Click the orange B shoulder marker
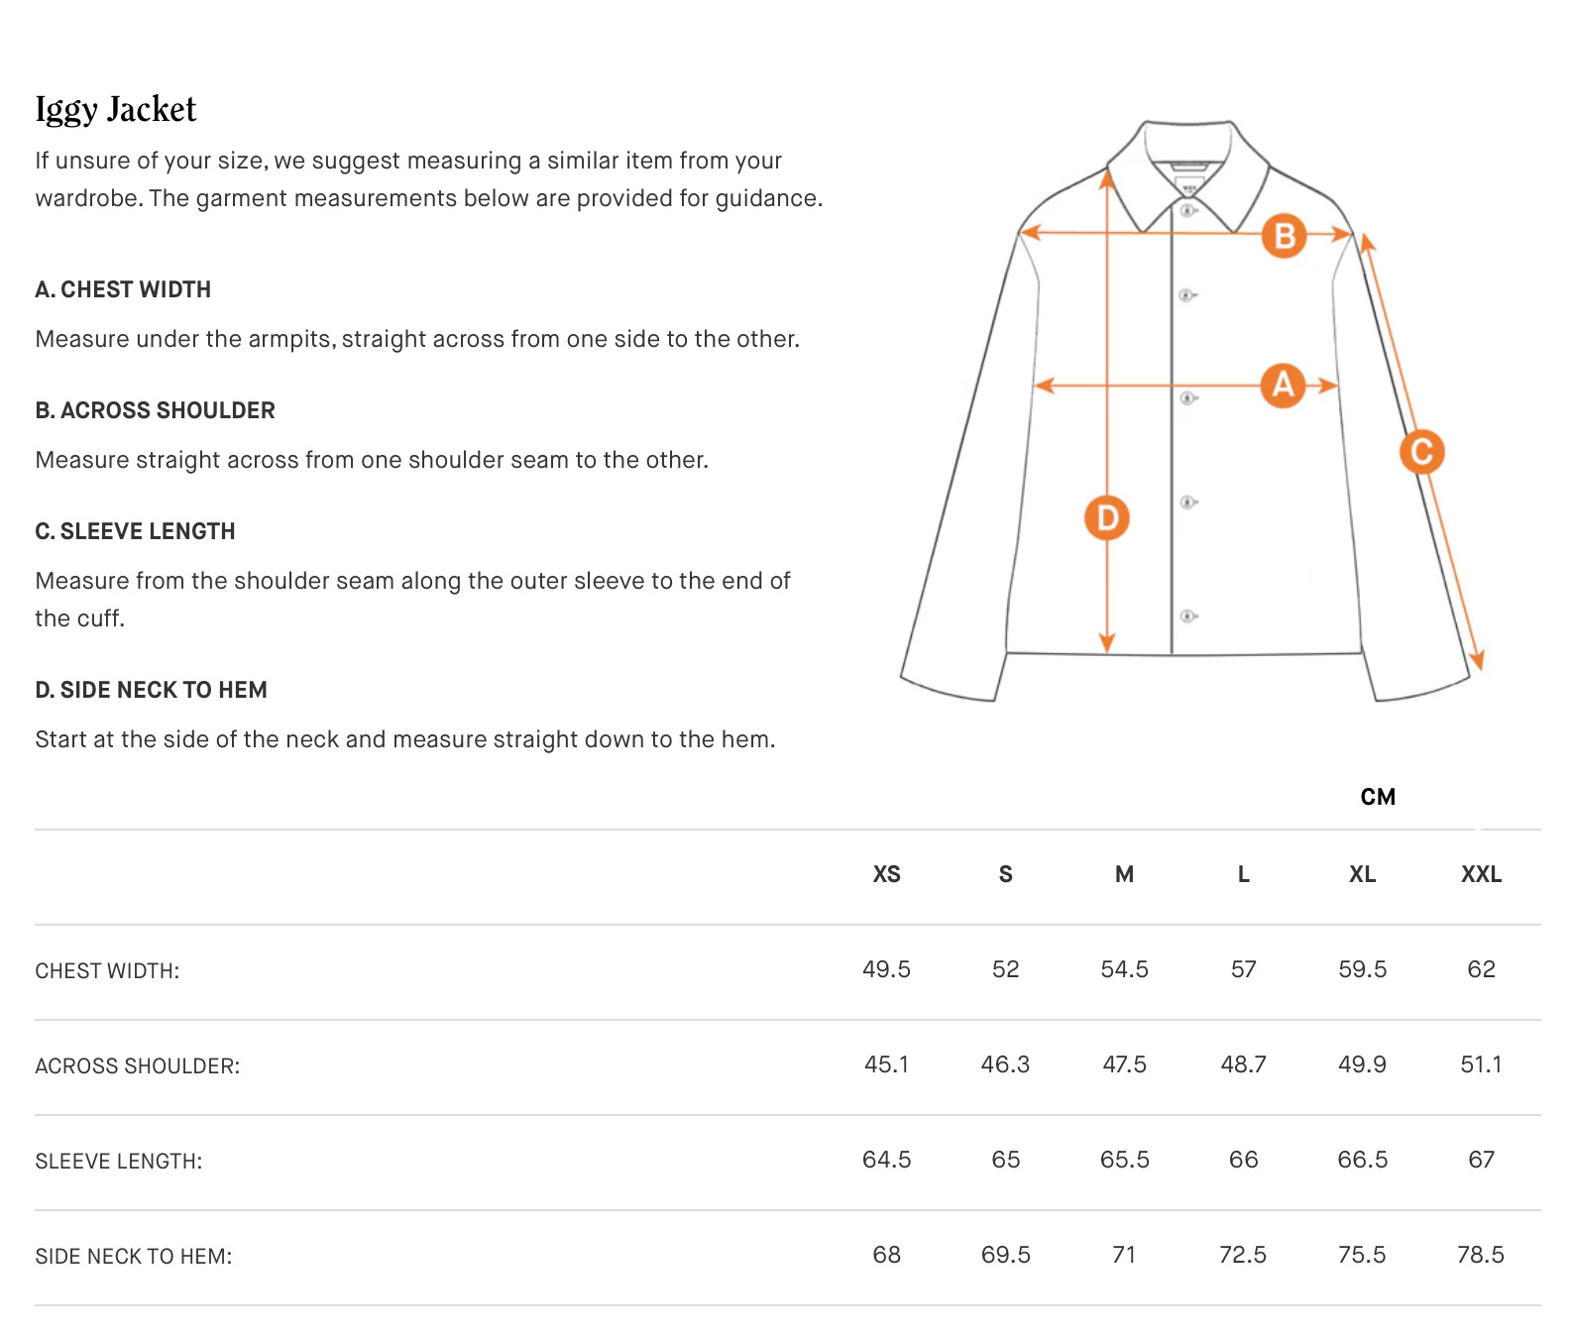Viewport: 1572px width, 1338px height. pos(1285,236)
